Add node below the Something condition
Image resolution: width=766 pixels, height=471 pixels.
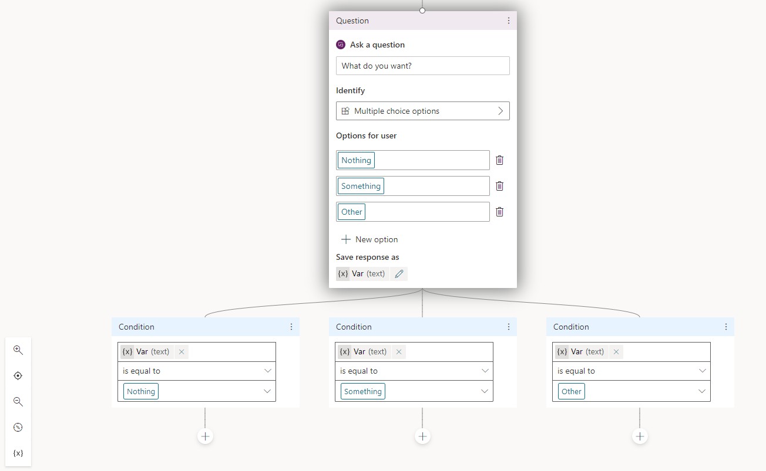click(x=422, y=436)
